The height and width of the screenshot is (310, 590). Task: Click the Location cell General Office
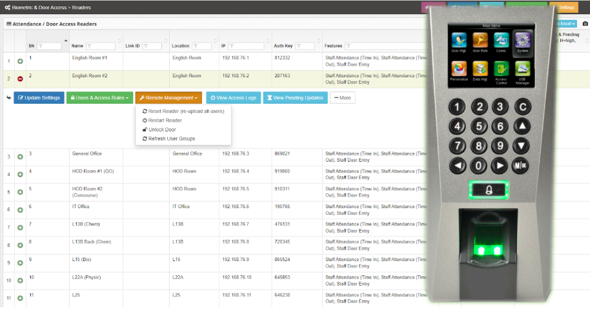pos(187,153)
